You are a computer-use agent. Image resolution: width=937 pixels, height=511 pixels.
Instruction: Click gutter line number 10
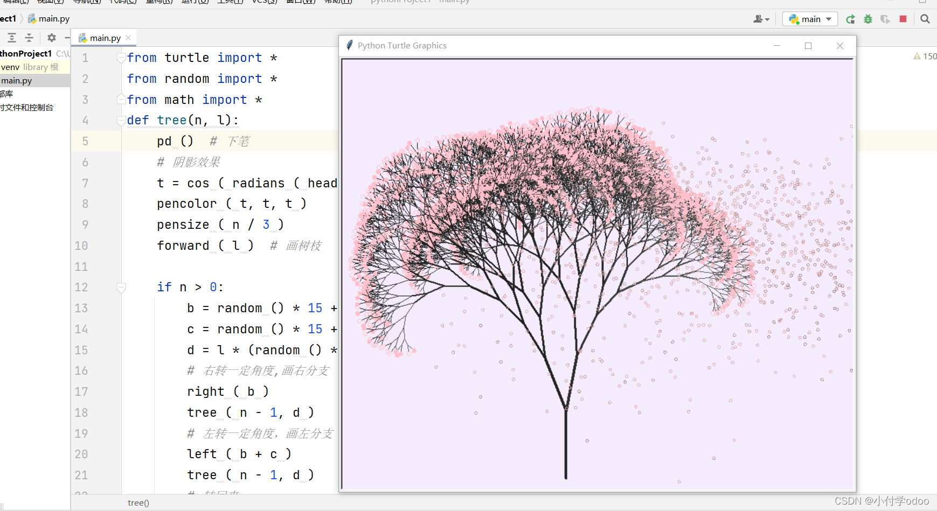point(81,246)
